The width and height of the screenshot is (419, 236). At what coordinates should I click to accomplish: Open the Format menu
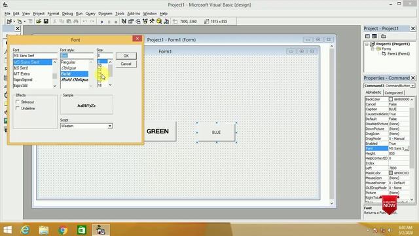(53, 13)
